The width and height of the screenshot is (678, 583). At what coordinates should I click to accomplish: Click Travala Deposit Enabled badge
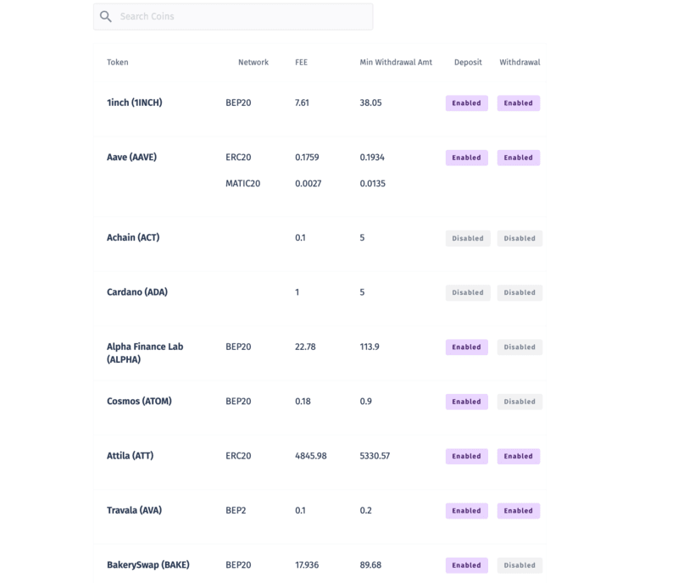[x=467, y=511]
